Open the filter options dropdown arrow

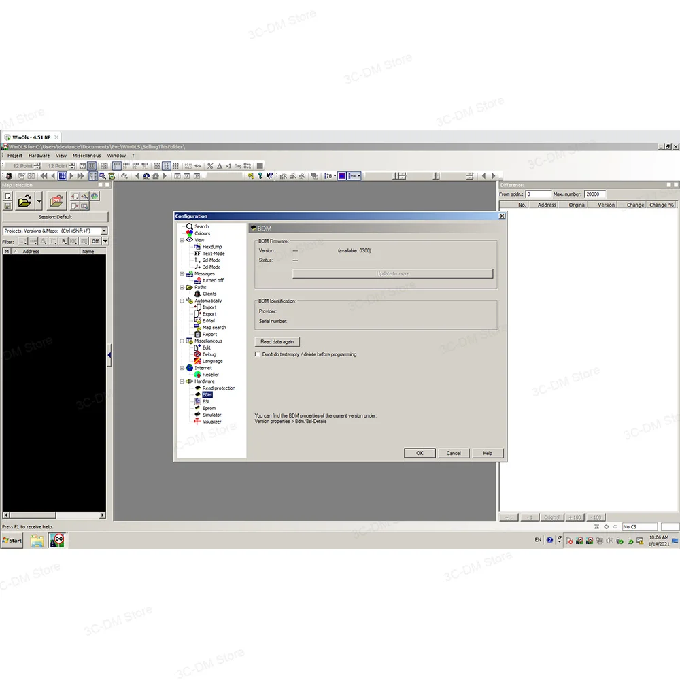(x=105, y=241)
